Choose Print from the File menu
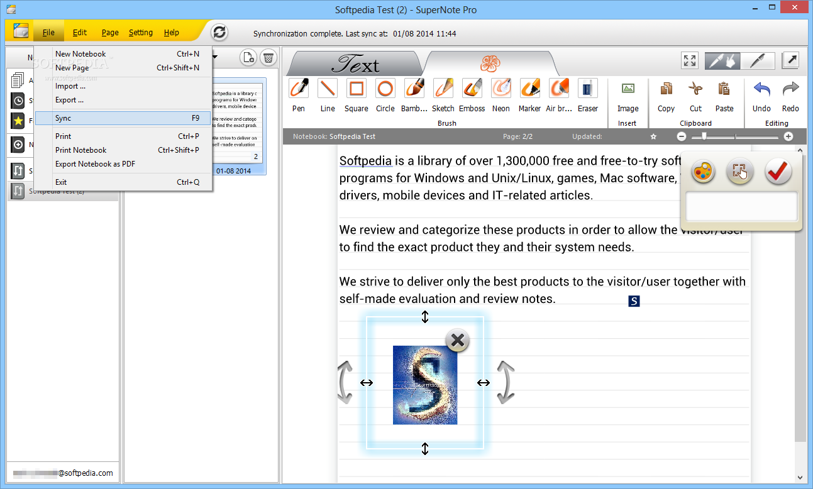 pos(123,136)
